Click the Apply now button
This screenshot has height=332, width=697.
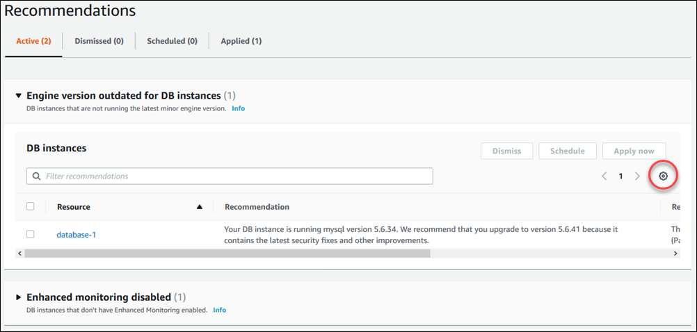[634, 151]
